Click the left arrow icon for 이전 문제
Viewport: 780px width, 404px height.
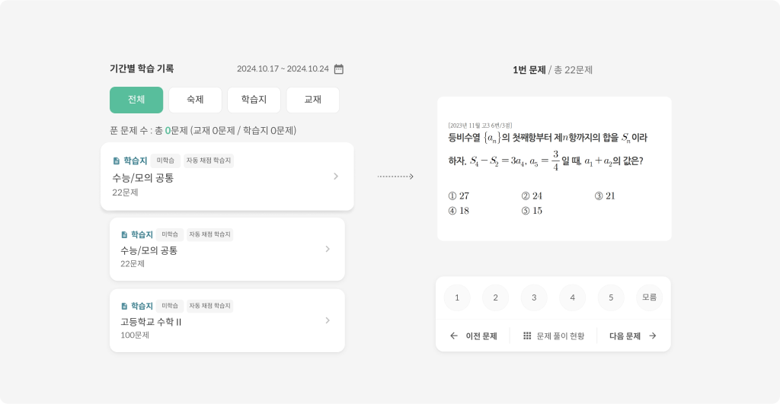coord(454,336)
